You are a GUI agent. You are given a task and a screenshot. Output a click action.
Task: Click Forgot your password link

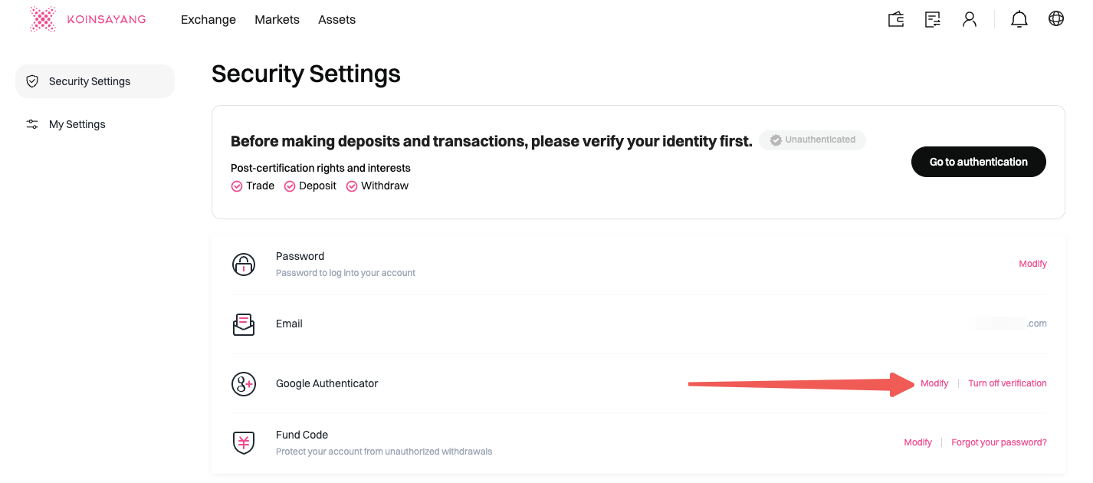tap(999, 442)
